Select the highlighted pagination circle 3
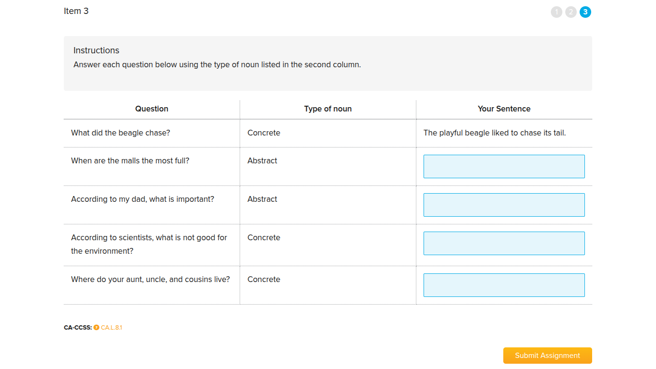The image size is (656, 369). (x=585, y=12)
